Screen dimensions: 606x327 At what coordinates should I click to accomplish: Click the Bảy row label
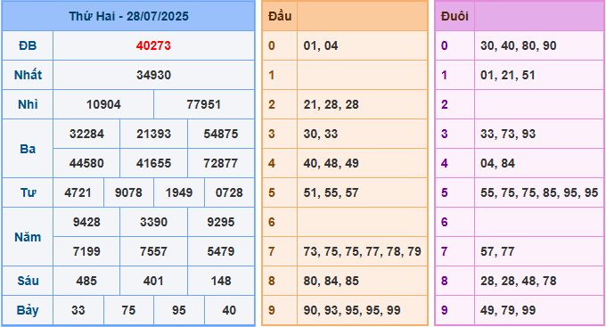coord(28,310)
